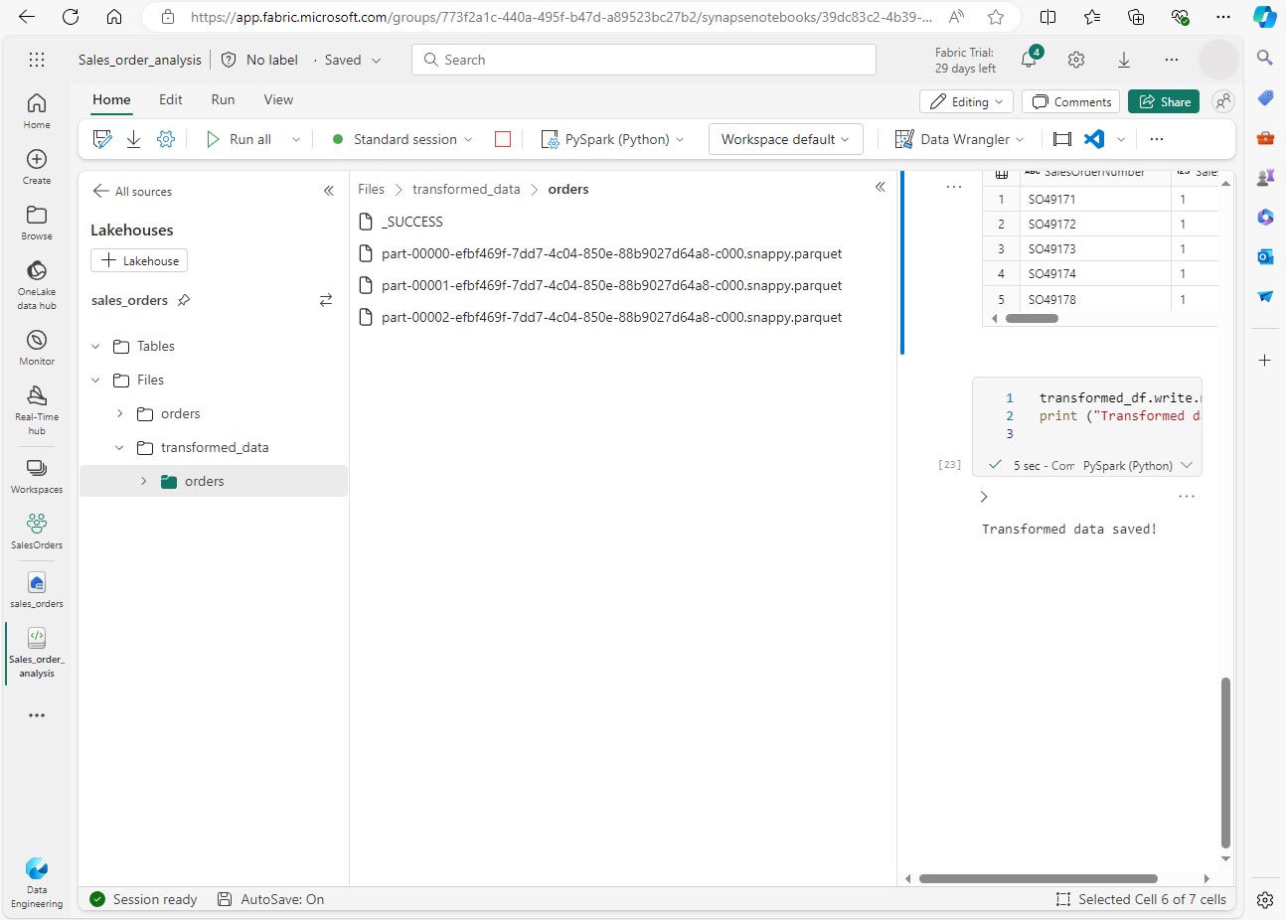Open Workspaces pane
This screenshot has width=1286, height=920.
click(37, 475)
